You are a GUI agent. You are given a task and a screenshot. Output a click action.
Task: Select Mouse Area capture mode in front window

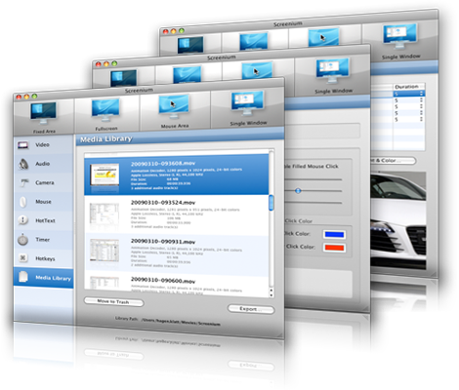pos(175,111)
